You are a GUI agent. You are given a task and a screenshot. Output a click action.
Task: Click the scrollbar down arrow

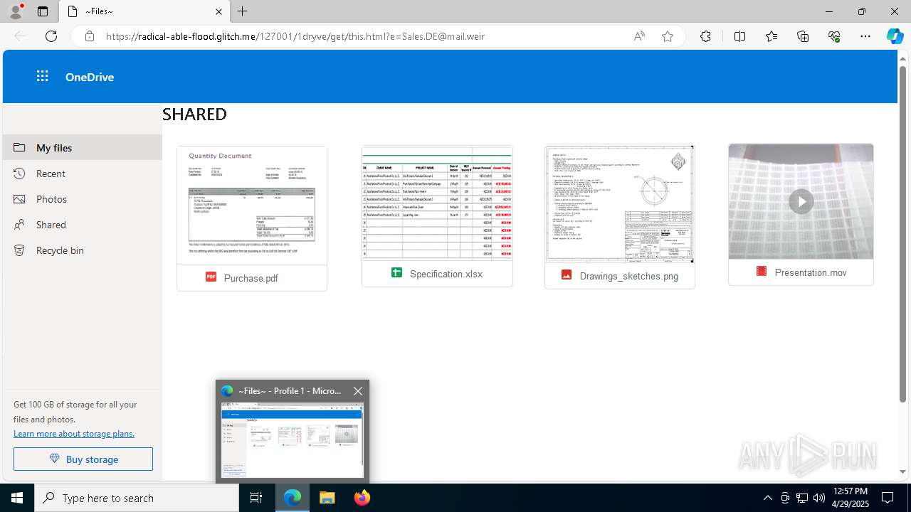903,471
